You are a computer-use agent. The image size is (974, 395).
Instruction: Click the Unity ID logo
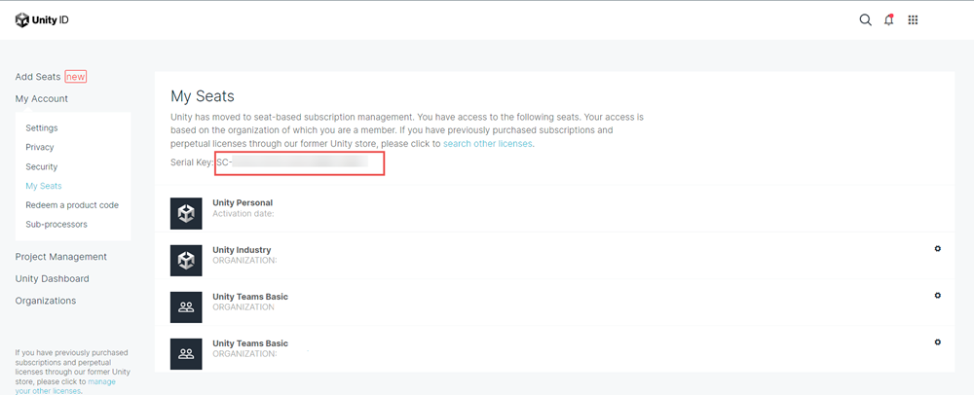click(42, 20)
